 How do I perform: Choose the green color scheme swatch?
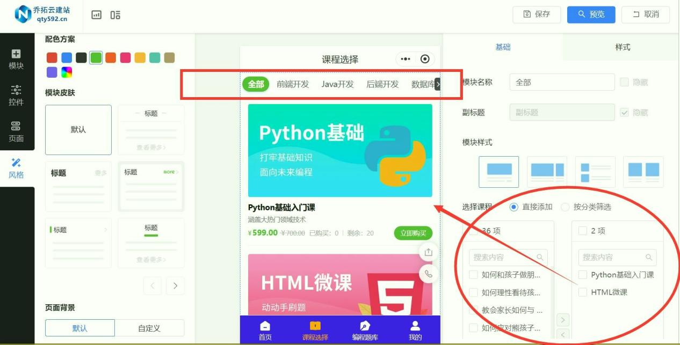[x=96, y=58]
